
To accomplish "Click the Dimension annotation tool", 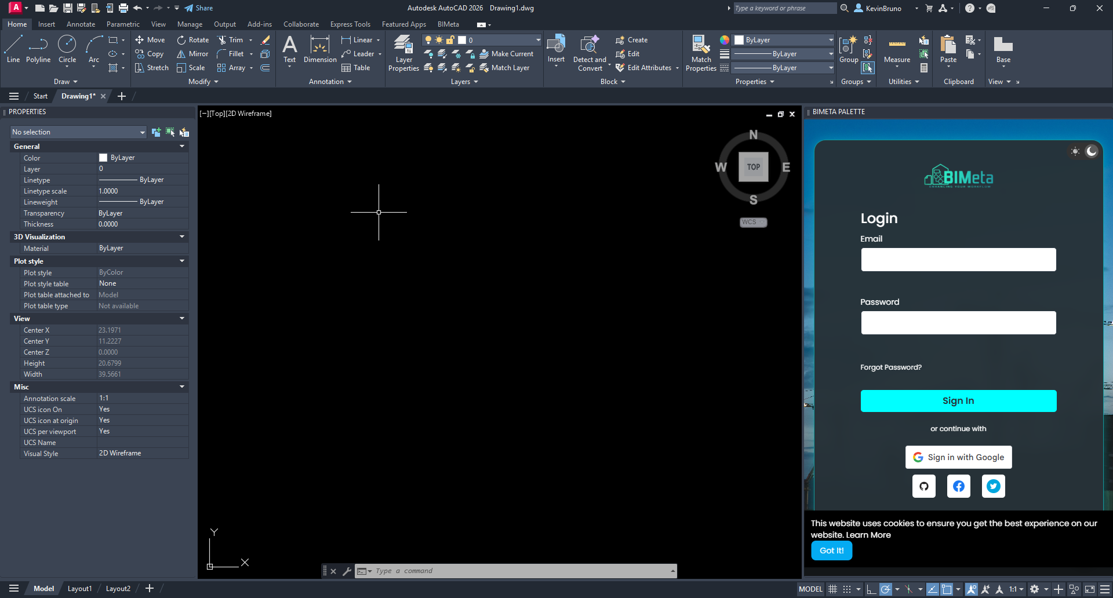I will coord(319,49).
